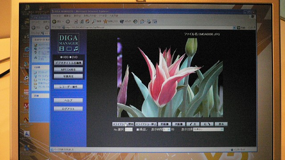Stop the slideshow (スライドショー停止)

146,124
